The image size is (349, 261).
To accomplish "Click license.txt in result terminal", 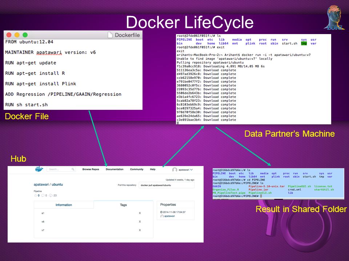I will (323, 186).
